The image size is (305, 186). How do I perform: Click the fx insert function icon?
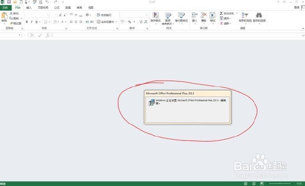tap(48, 35)
